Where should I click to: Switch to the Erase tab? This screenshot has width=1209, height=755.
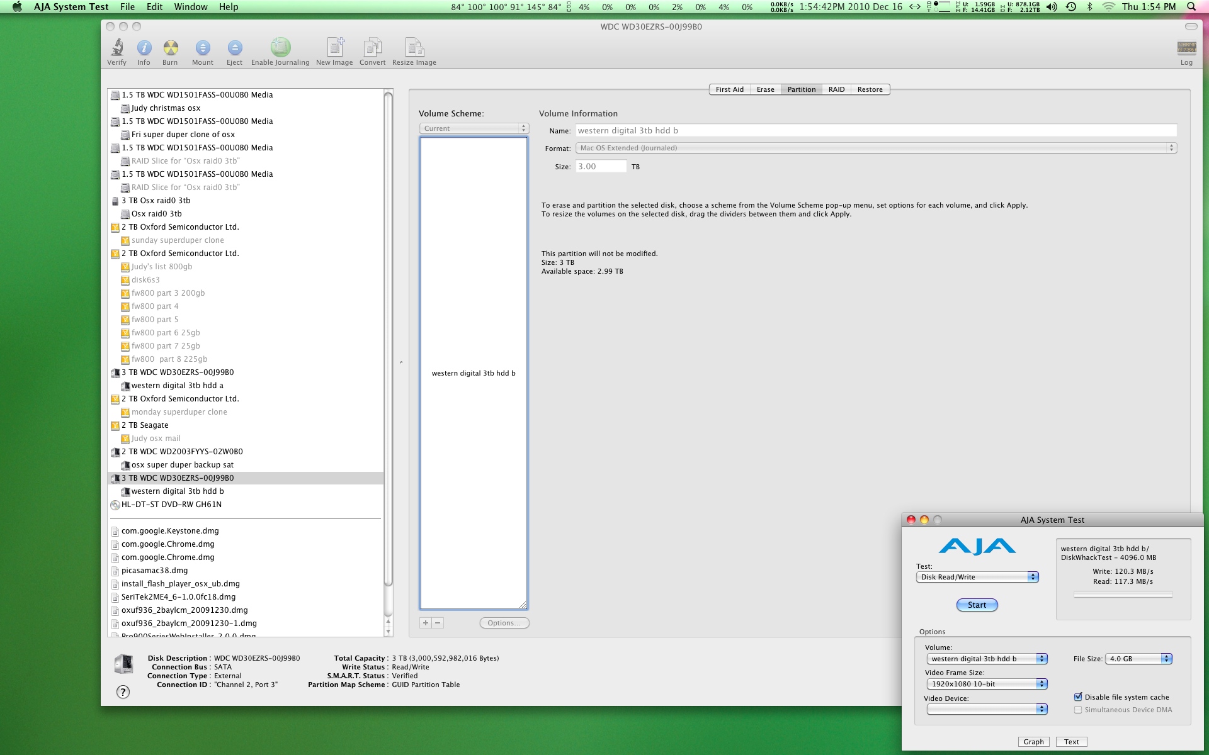pos(765,89)
